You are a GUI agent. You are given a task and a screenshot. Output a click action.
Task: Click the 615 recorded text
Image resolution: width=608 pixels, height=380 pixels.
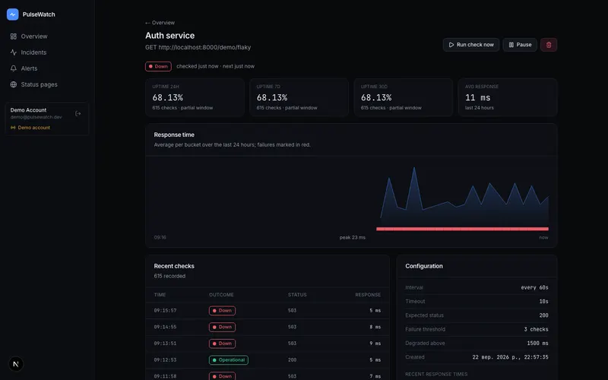(169, 276)
